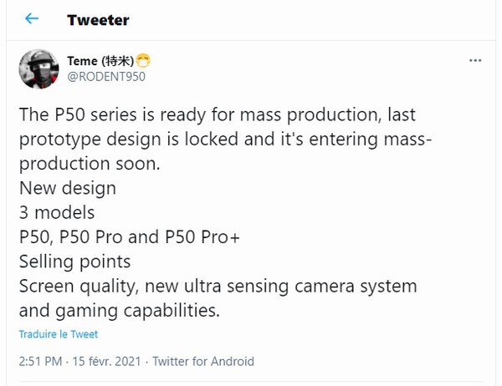
Task: Click the "3 models" line in the tweet
Action: click(55, 213)
